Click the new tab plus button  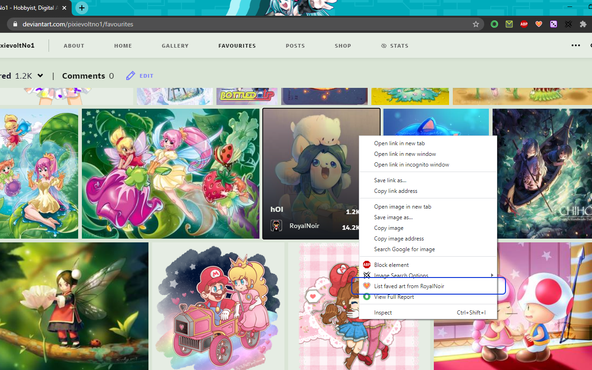coord(82,8)
